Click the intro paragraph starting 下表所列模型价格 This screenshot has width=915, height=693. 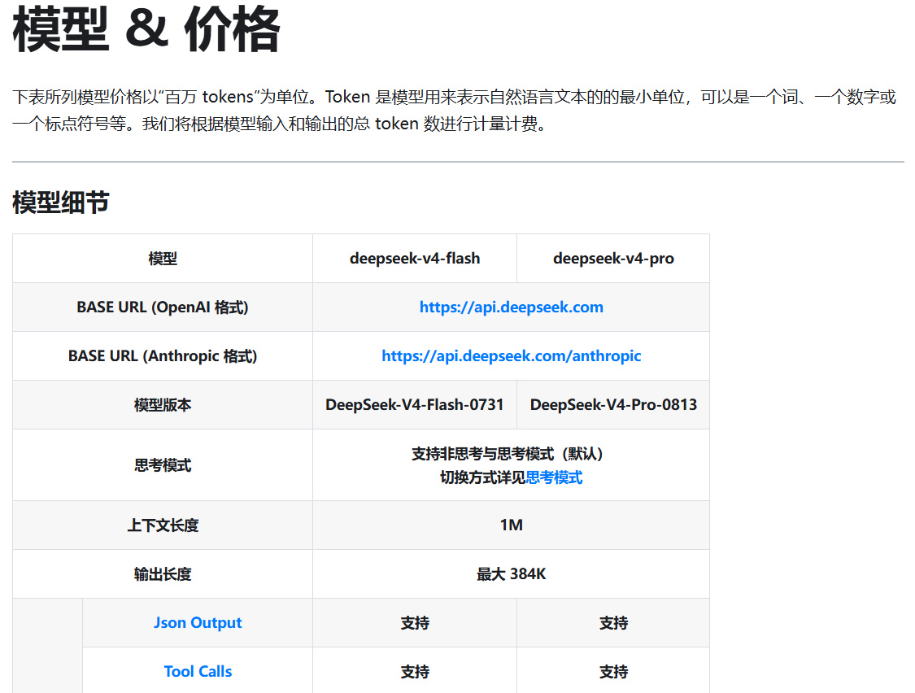(454, 111)
